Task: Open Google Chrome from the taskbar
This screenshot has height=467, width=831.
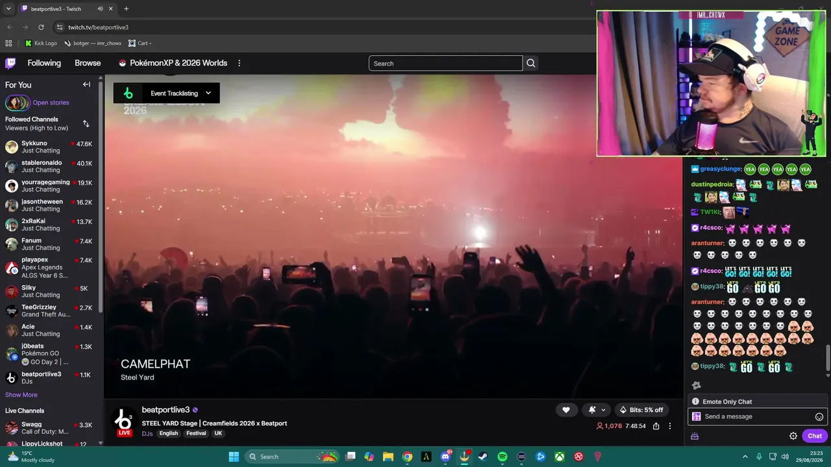Action: [407, 457]
